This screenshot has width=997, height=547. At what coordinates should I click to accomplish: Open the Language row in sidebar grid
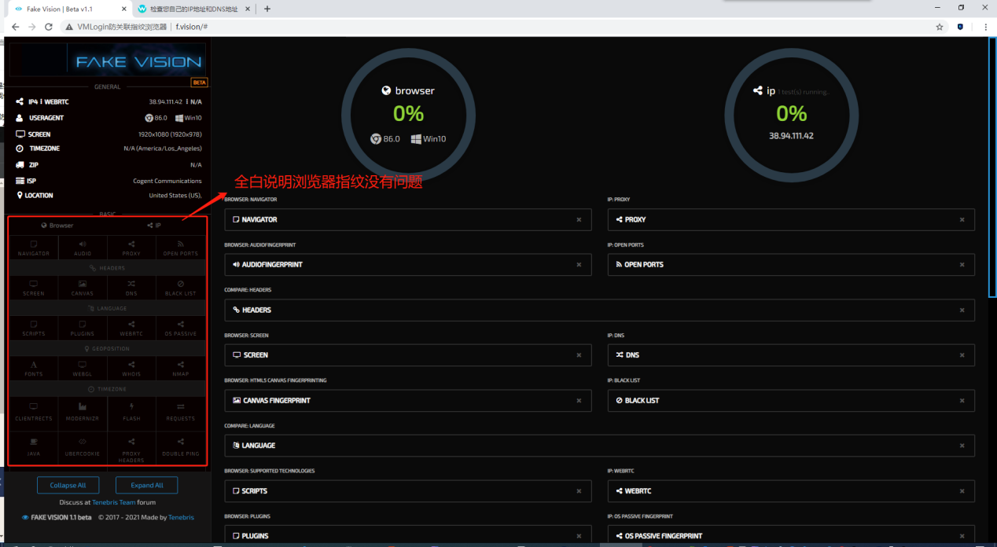pyautogui.click(x=108, y=308)
